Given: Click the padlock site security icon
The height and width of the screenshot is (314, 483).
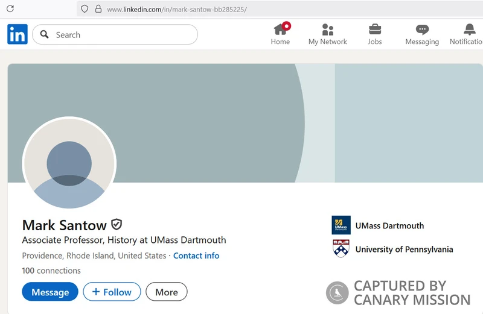Looking at the screenshot, I should (x=98, y=8).
